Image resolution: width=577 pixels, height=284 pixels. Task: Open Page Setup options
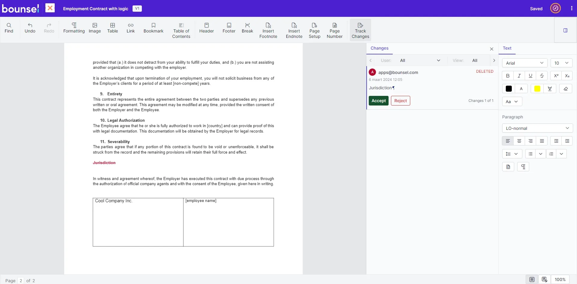click(x=314, y=30)
